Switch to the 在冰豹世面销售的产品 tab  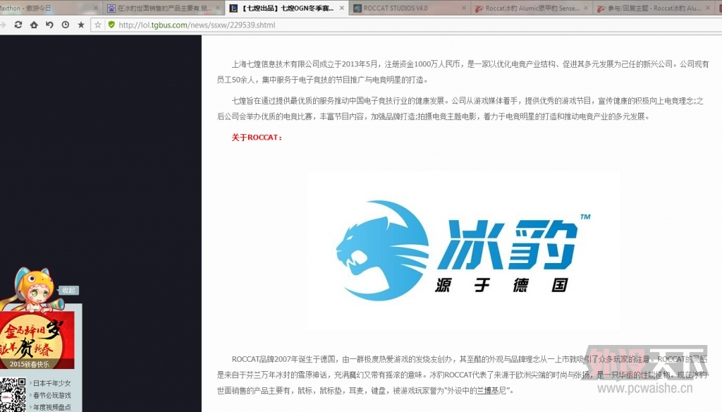point(164,8)
